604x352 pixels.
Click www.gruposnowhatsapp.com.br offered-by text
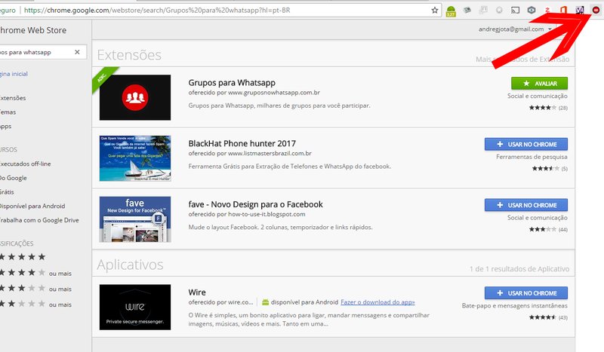pos(274,93)
